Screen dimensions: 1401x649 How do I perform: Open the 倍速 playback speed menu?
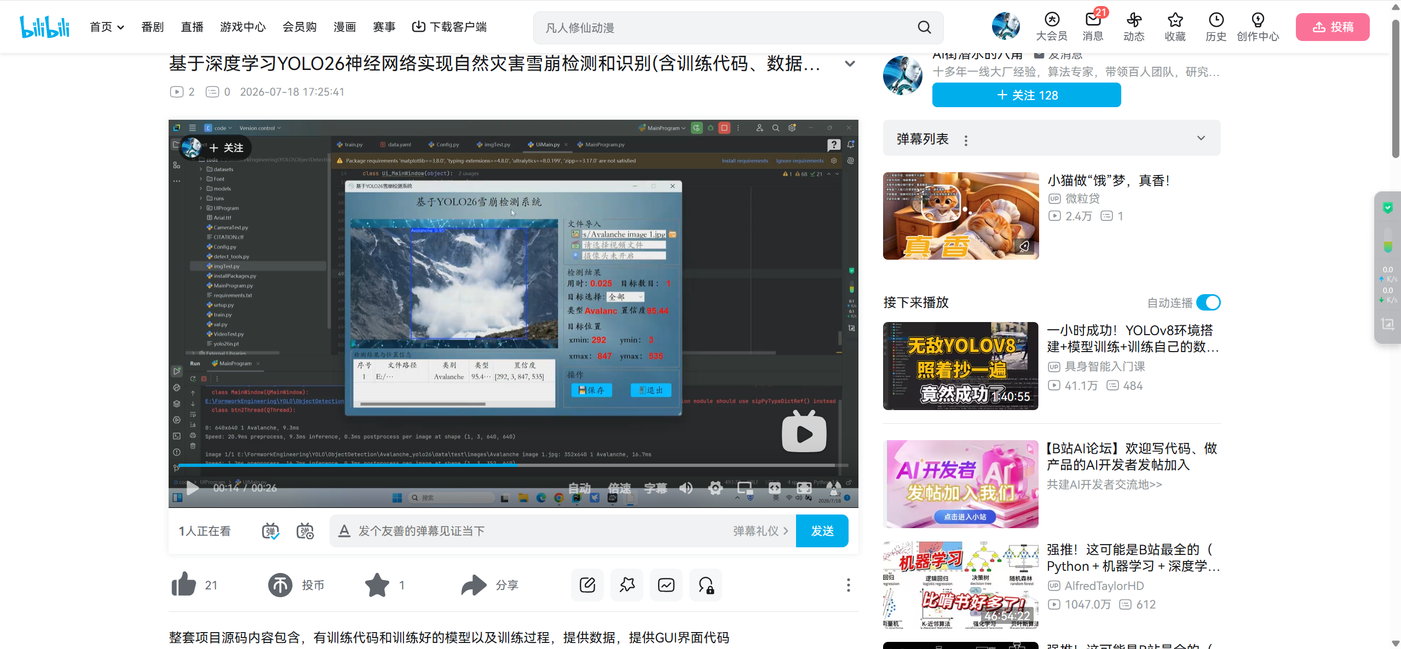[x=619, y=488]
